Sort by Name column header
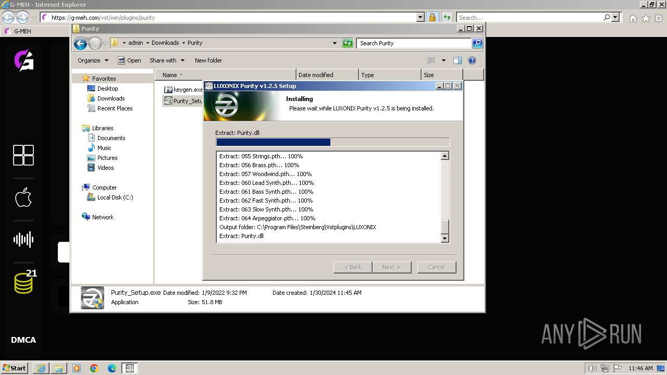This screenshot has width=667, height=375. click(x=225, y=75)
